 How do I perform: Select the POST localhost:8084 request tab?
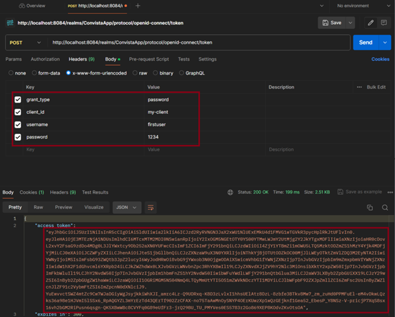tap(97, 6)
